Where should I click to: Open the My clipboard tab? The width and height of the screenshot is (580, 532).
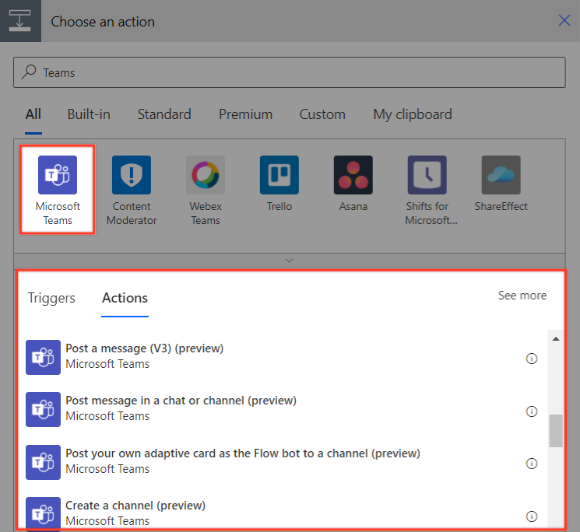coord(412,114)
